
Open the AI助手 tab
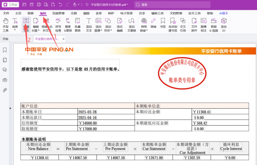[x=224, y=13]
